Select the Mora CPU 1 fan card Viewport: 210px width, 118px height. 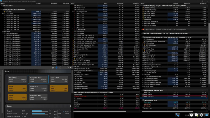point(59,79)
